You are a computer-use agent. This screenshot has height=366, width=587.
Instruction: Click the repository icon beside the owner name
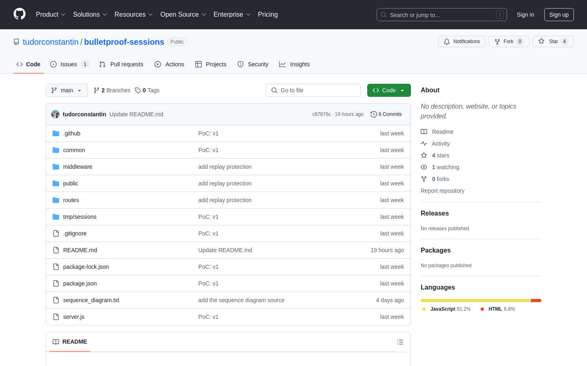point(16,42)
